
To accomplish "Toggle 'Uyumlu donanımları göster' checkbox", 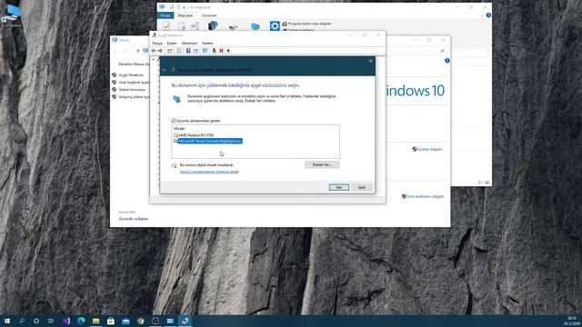I will coord(174,121).
